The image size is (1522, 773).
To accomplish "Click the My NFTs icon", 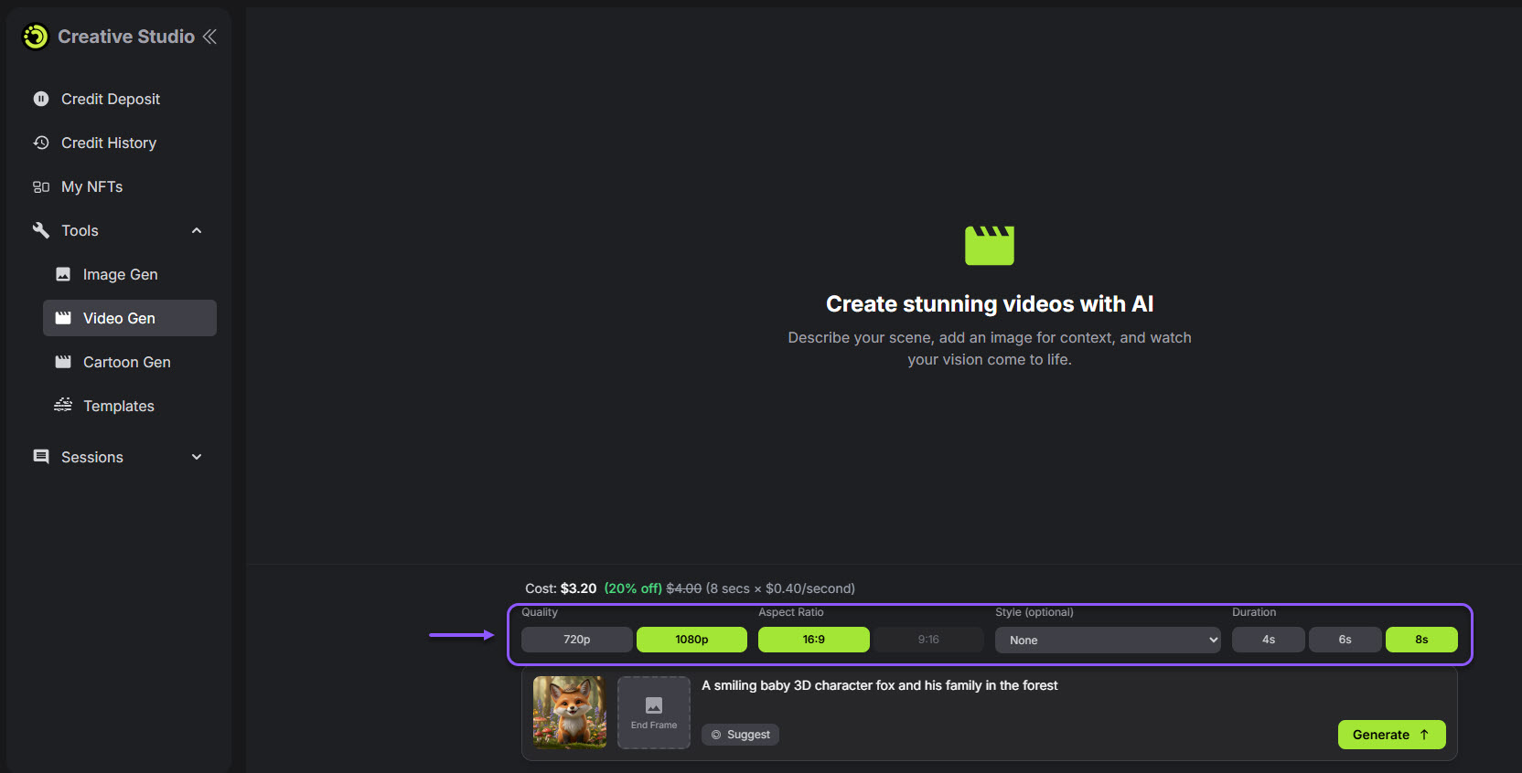I will 41,186.
